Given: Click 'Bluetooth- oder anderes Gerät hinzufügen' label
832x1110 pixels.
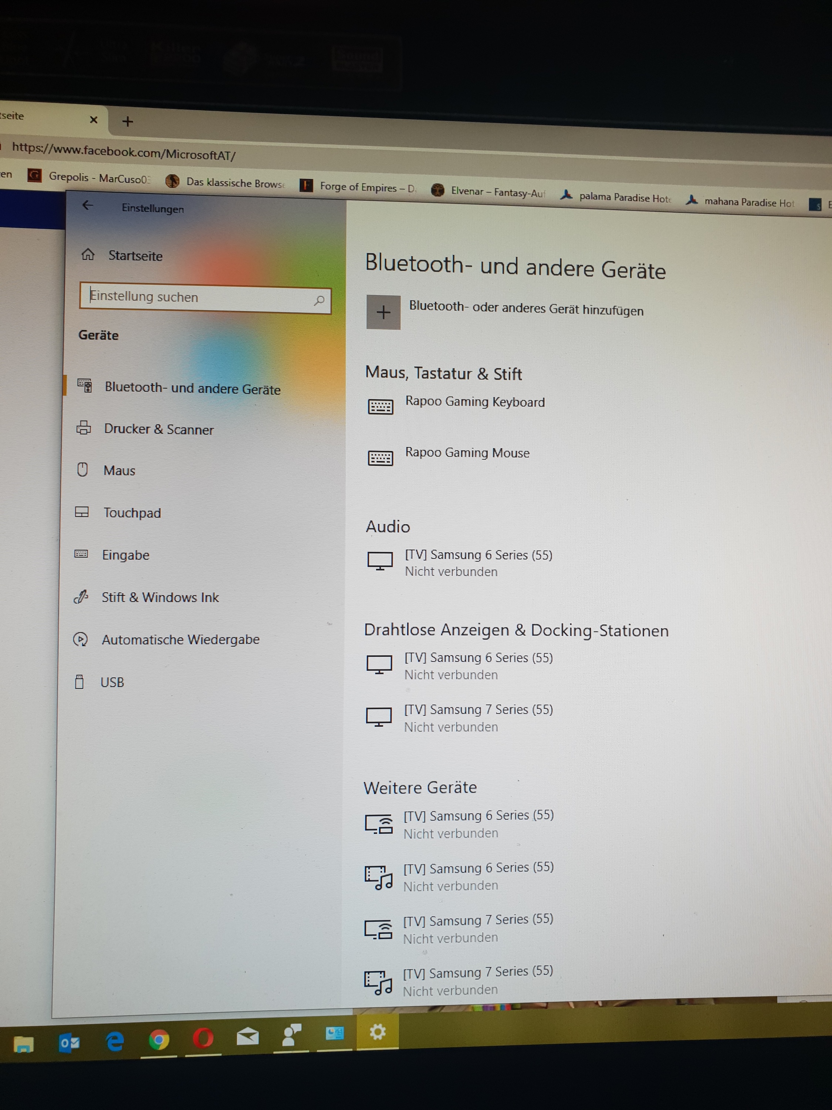Looking at the screenshot, I should pos(526,307).
